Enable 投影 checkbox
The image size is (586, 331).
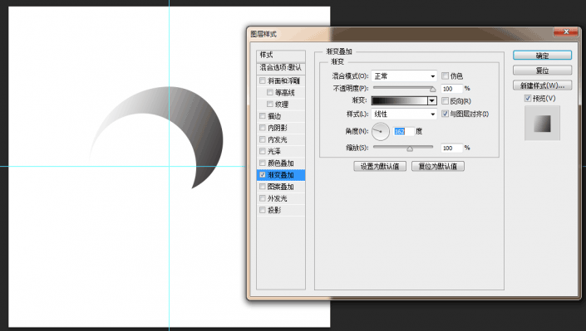(263, 210)
